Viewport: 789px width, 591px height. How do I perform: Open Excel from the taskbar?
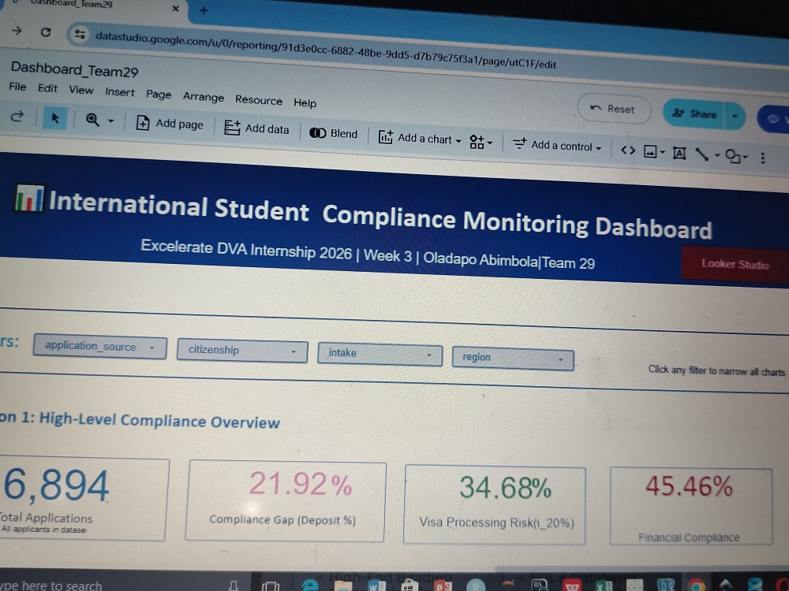click(604, 585)
